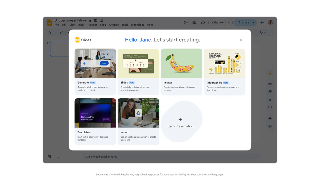Open the Extensions menu
The image size is (320, 180).
point(138,25)
